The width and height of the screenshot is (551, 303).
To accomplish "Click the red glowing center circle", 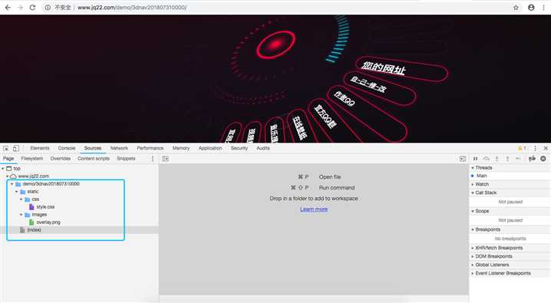I will (x=275, y=44).
